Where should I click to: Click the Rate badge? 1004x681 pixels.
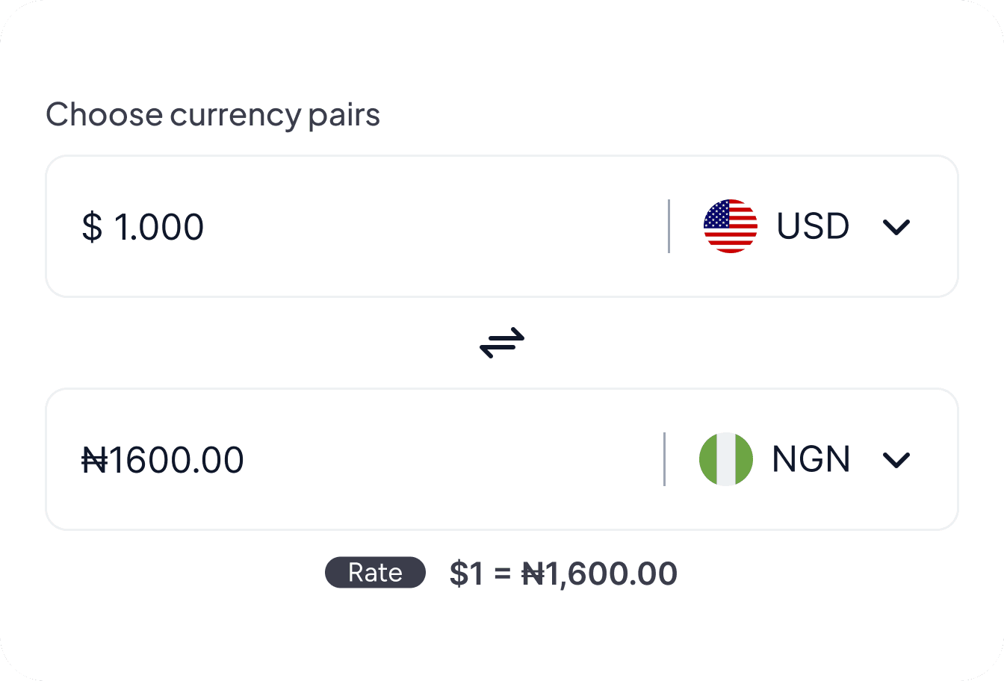point(374,572)
